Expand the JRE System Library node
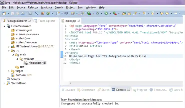Image resolution: width=185 pixels, height=108 pixels. [x=9, y=46]
